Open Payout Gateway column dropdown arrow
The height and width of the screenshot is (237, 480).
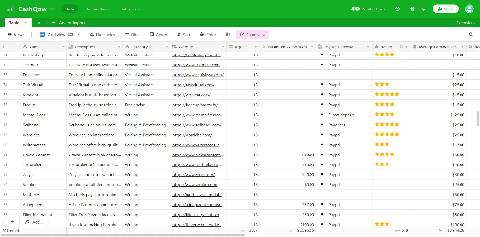[x=368, y=47]
